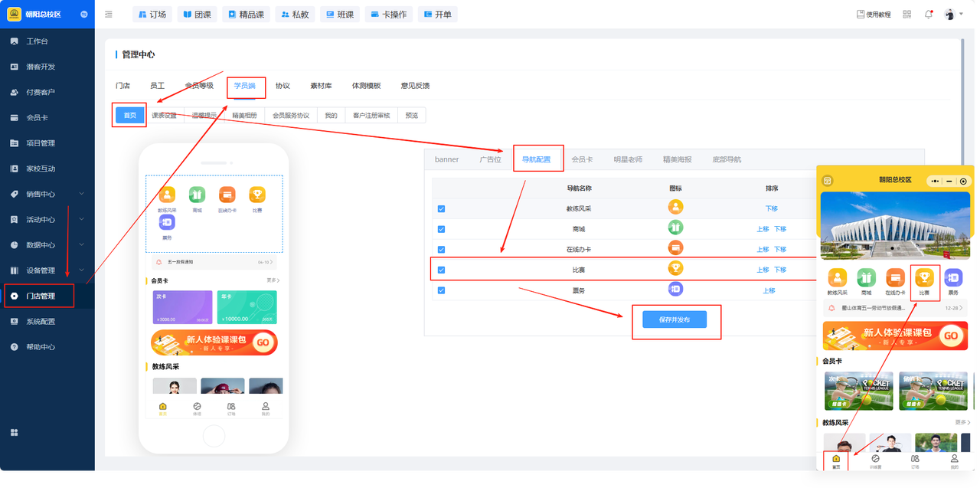The image size is (980, 488).
Task: Toggle the 票务 row checkbox
Action: (x=441, y=290)
